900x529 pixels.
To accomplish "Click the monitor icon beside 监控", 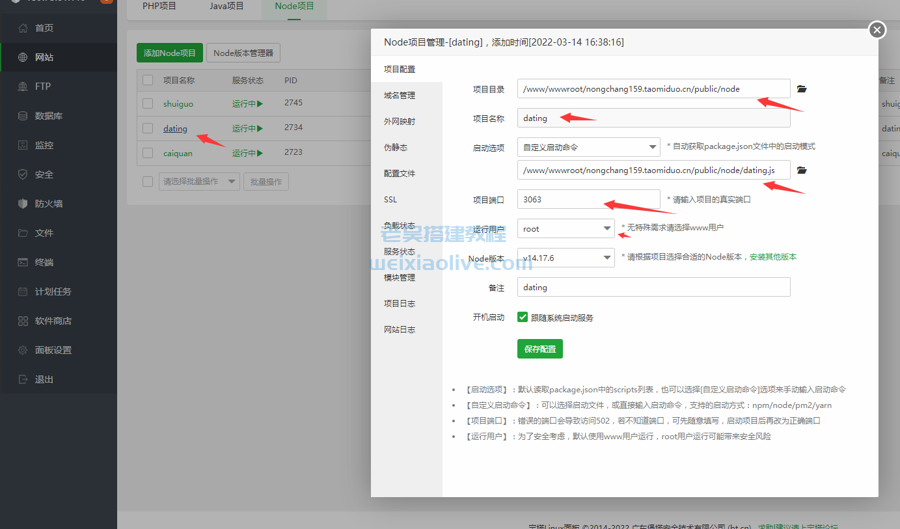I will [x=23, y=145].
